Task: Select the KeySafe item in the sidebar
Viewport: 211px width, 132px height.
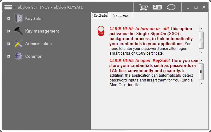Action: [33, 18]
